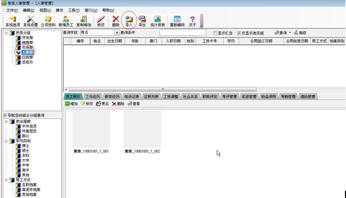Open the 视图 menu
Viewport: 346px width, 198px height.
(x=45, y=10)
